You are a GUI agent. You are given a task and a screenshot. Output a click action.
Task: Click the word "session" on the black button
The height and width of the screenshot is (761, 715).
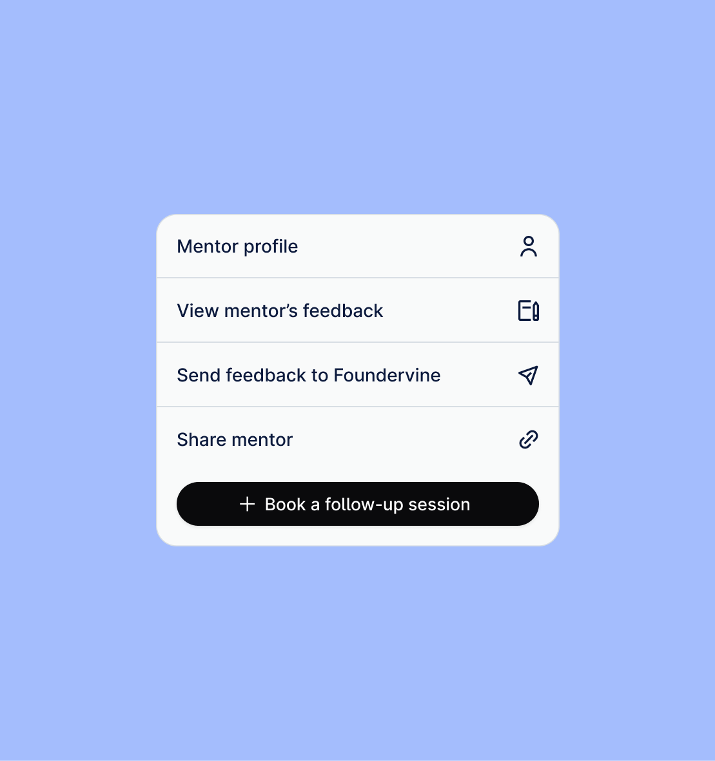pos(439,504)
